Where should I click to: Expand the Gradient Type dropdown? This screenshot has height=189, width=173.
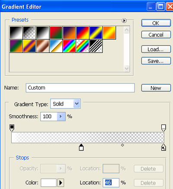[x=77, y=104]
